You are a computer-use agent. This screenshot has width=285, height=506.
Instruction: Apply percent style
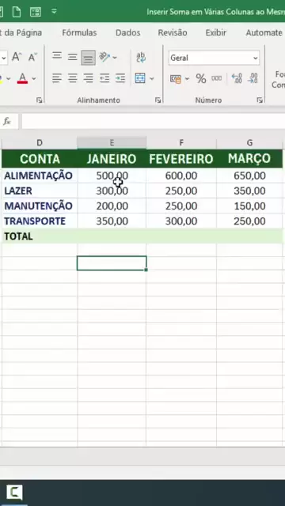tap(201, 78)
